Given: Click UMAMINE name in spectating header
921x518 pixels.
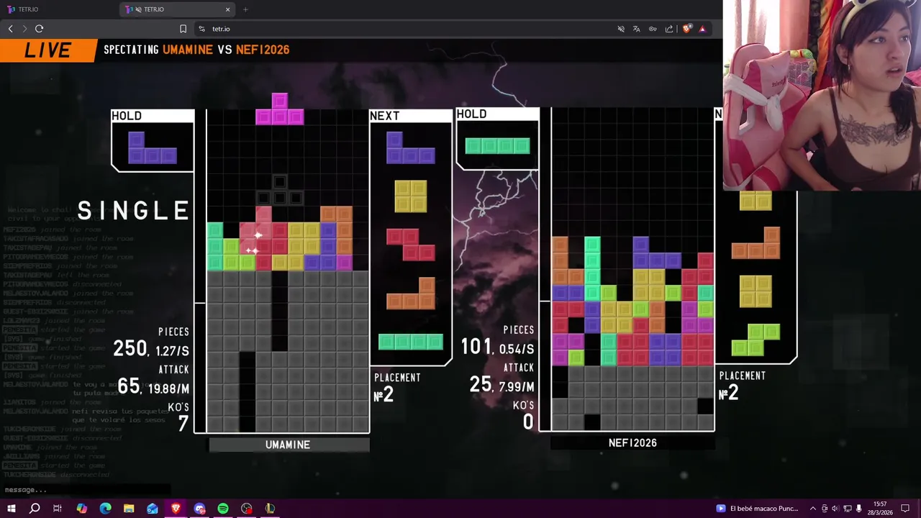Looking at the screenshot, I should (188, 50).
